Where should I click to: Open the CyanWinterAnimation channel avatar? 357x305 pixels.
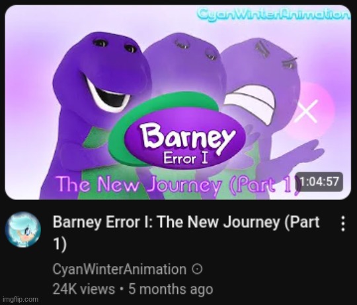click(x=23, y=230)
